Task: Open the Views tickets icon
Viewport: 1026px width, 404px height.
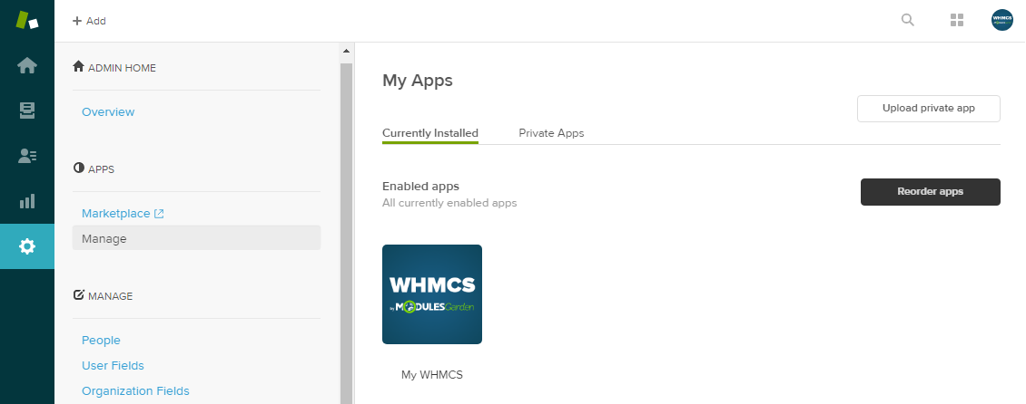Action: point(27,111)
